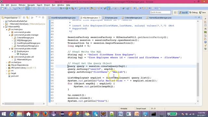Collapse the HibernateHQL project

(x=4, y=27)
